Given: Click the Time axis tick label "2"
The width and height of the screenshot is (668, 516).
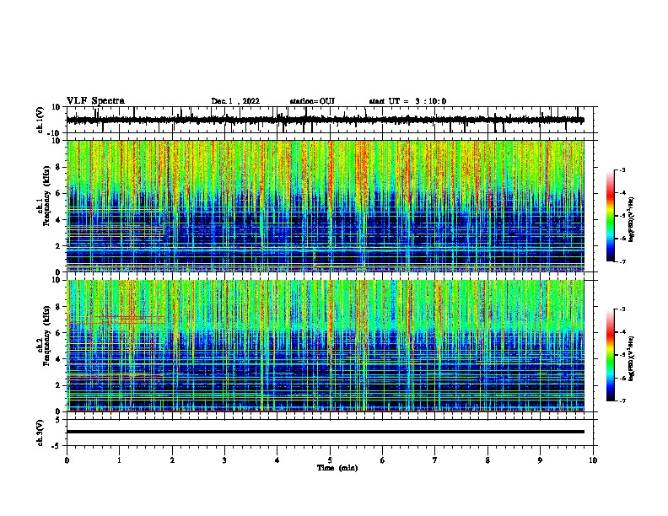Looking at the screenshot, I should 172,460.
